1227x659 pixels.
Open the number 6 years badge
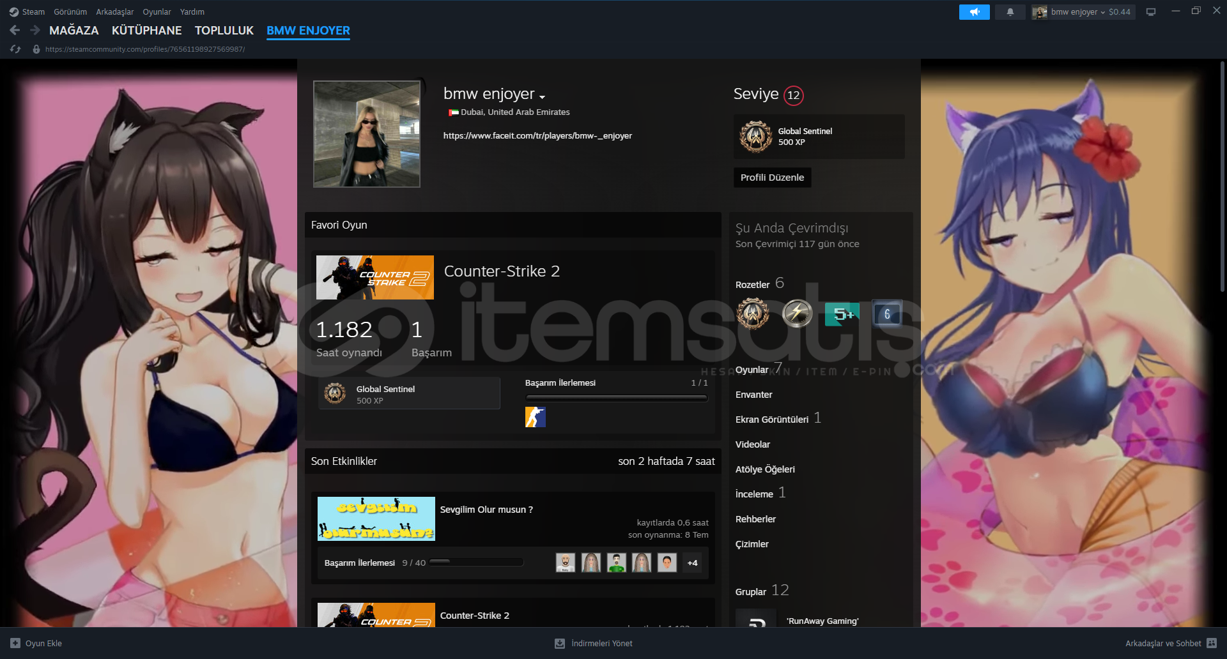pos(887,314)
